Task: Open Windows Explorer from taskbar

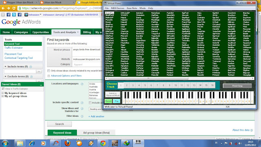Action: (x=20, y=143)
